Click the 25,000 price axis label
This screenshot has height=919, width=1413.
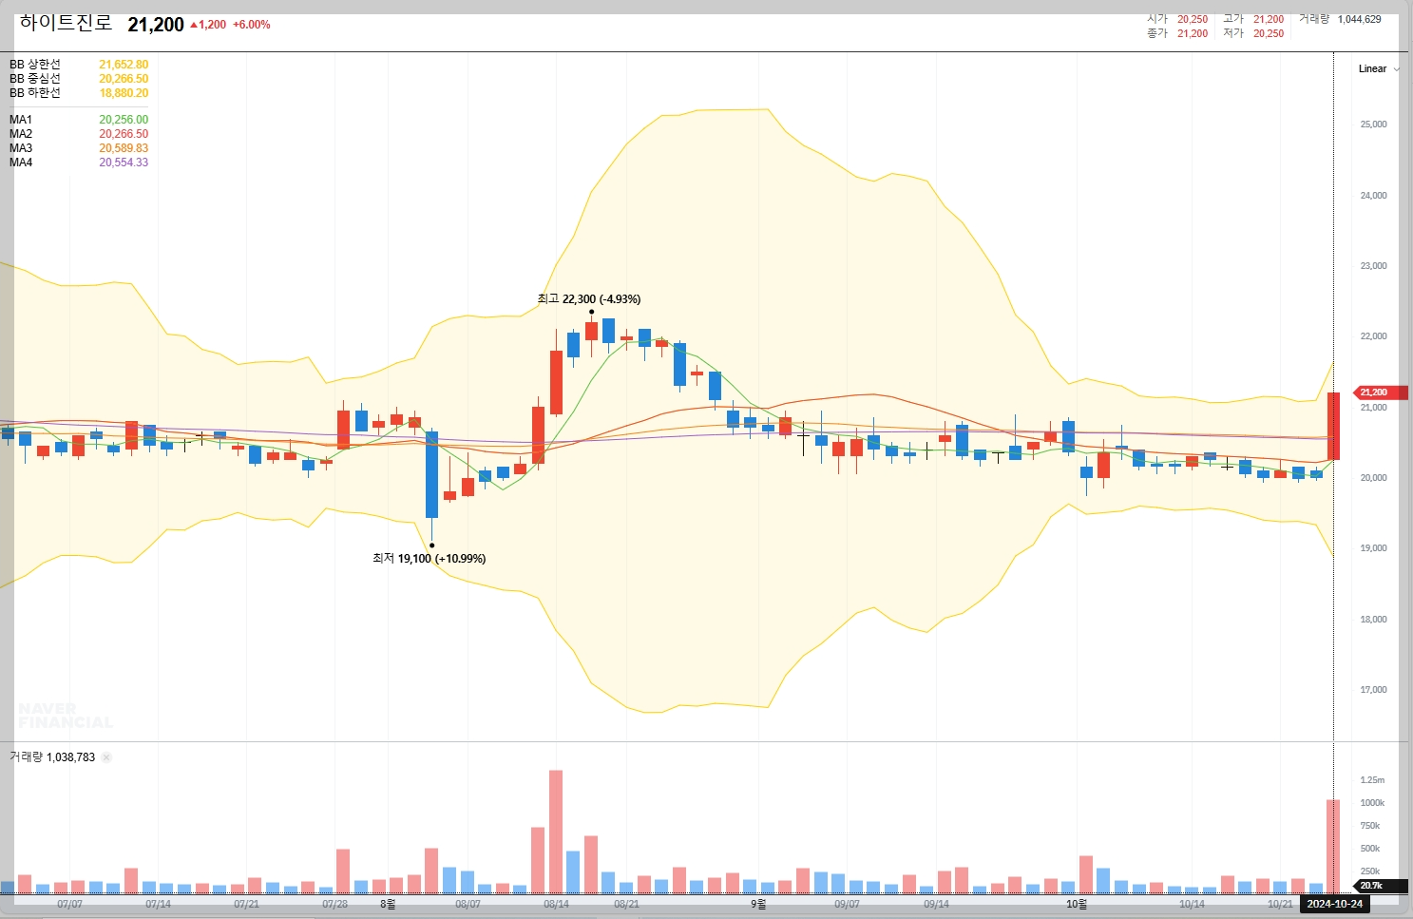point(1373,124)
